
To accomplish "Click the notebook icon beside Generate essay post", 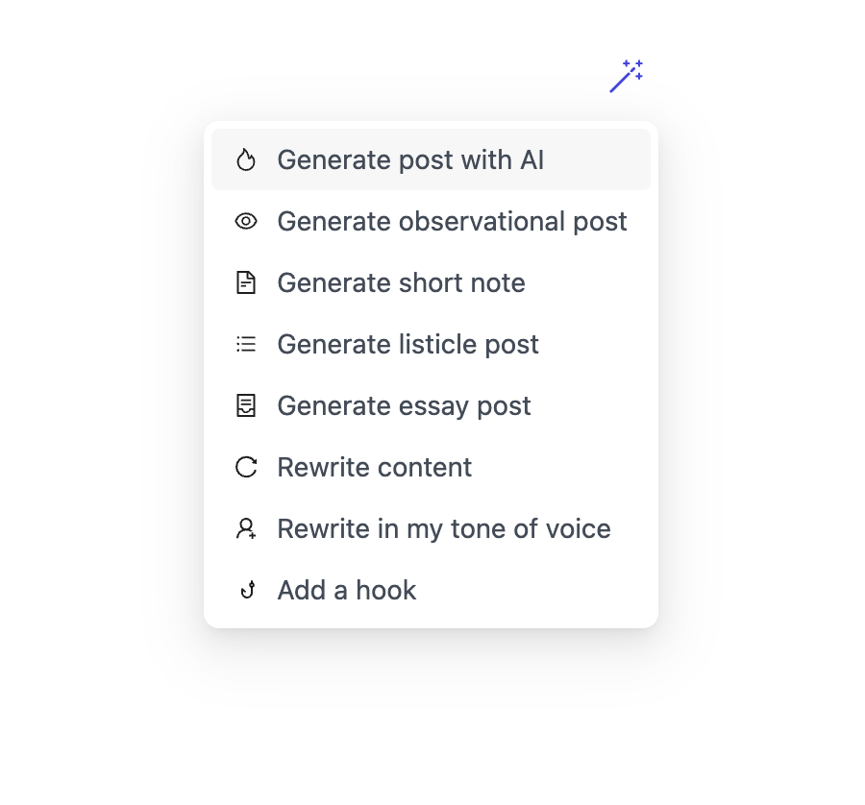I will [246, 405].
